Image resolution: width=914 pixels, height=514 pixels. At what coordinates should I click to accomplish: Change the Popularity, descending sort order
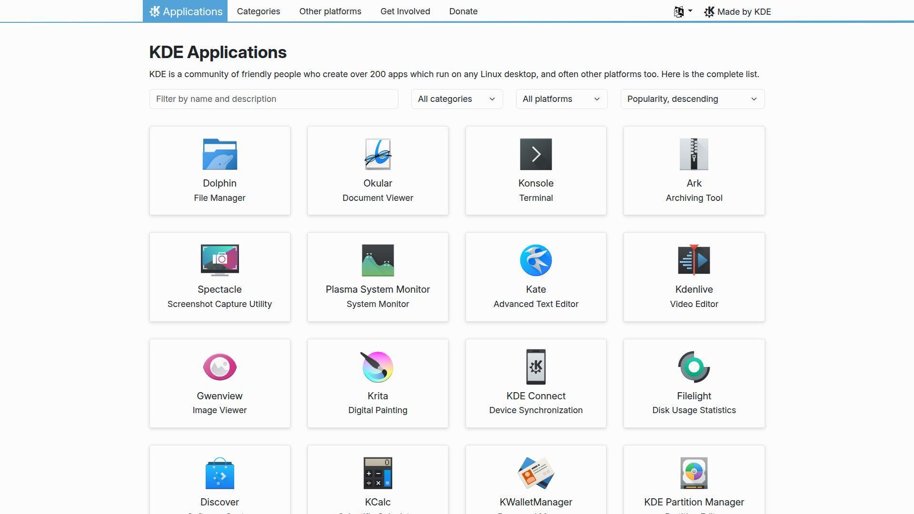(692, 99)
